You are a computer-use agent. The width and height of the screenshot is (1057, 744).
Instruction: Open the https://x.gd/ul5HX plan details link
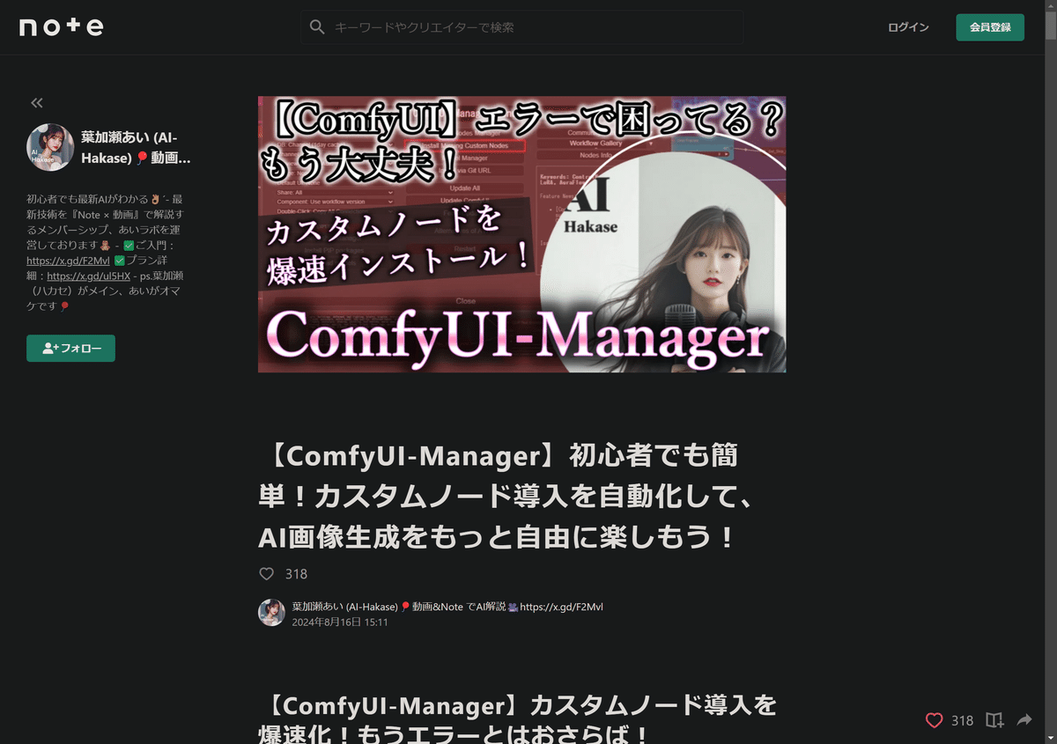point(88,276)
